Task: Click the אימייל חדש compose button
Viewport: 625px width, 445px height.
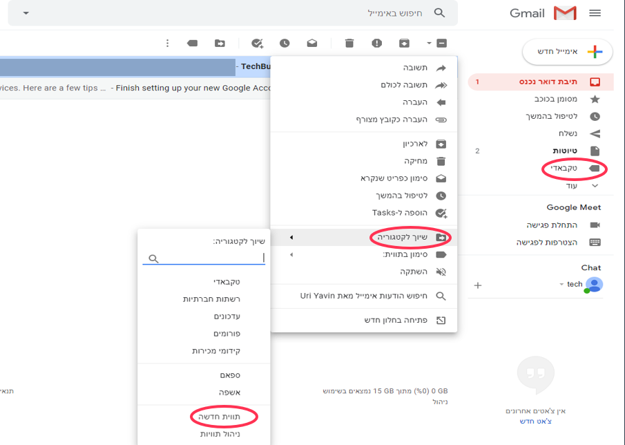Action: (568, 51)
